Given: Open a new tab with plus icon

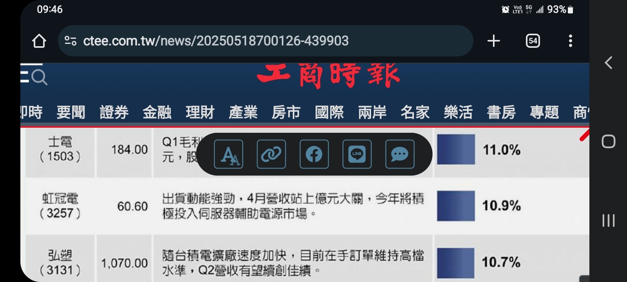Looking at the screenshot, I should tap(494, 41).
